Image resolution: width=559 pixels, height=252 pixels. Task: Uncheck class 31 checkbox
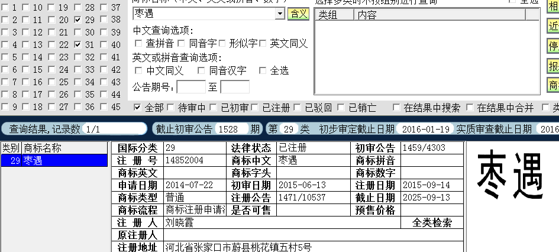[78, 44]
